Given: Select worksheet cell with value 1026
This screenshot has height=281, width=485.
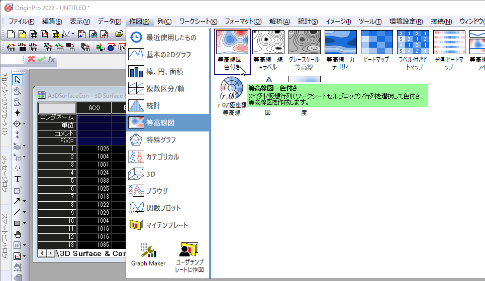Looking at the screenshot, I should pos(94,149).
